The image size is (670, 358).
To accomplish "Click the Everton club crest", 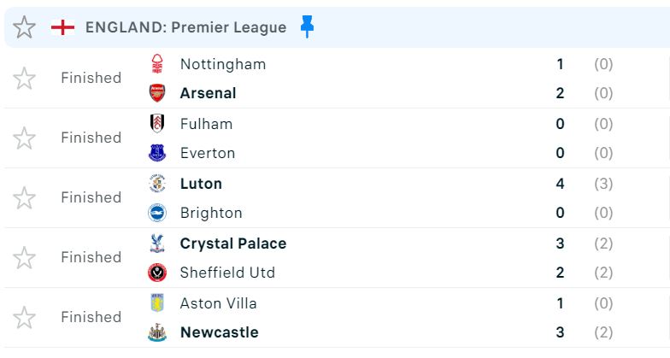I will (x=157, y=153).
